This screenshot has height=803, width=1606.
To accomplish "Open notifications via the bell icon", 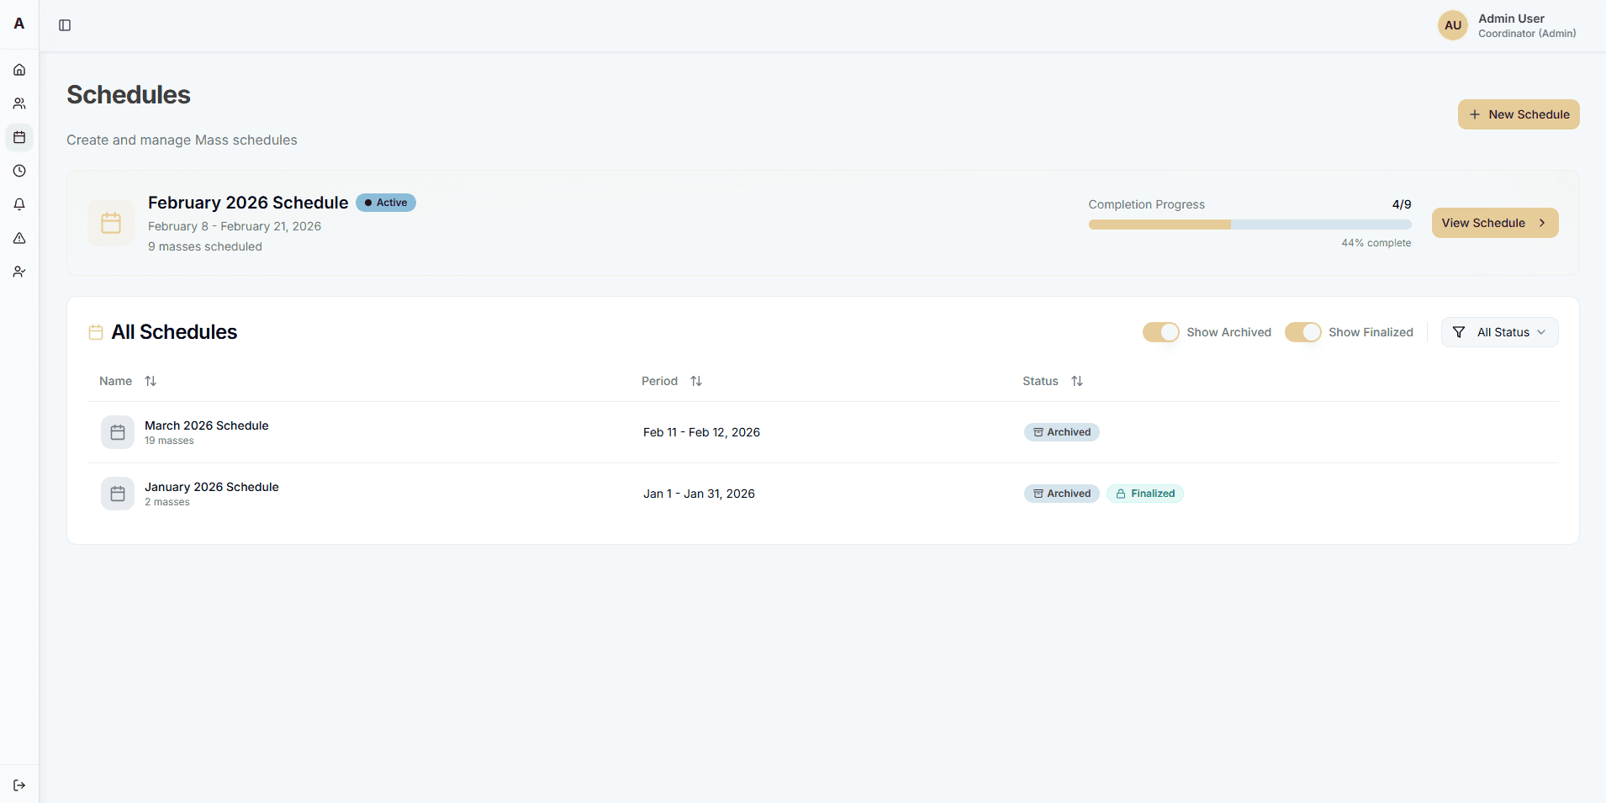I will pyautogui.click(x=18, y=204).
